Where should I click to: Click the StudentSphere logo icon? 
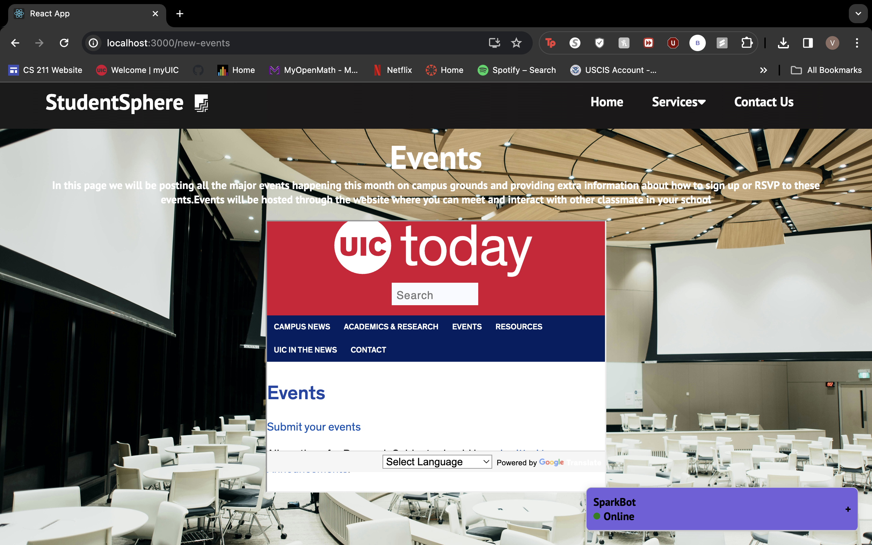pyautogui.click(x=201, y=103)
